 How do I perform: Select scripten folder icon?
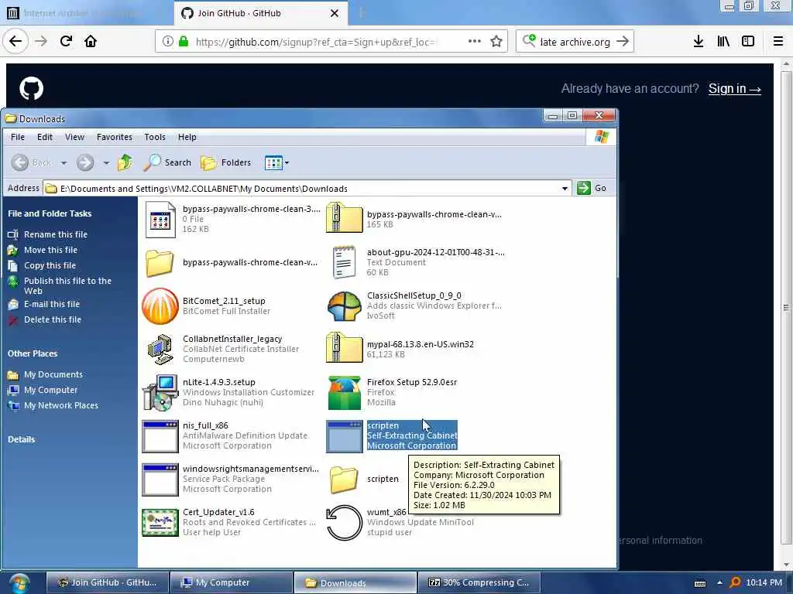click(345, 480)
